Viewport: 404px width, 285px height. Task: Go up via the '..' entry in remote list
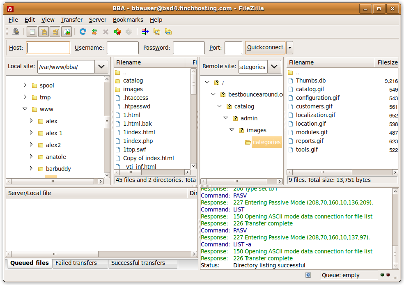click(x=297, y=73)
